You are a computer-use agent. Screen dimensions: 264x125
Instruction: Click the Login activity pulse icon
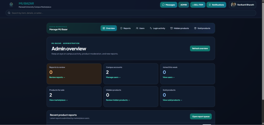151,28
